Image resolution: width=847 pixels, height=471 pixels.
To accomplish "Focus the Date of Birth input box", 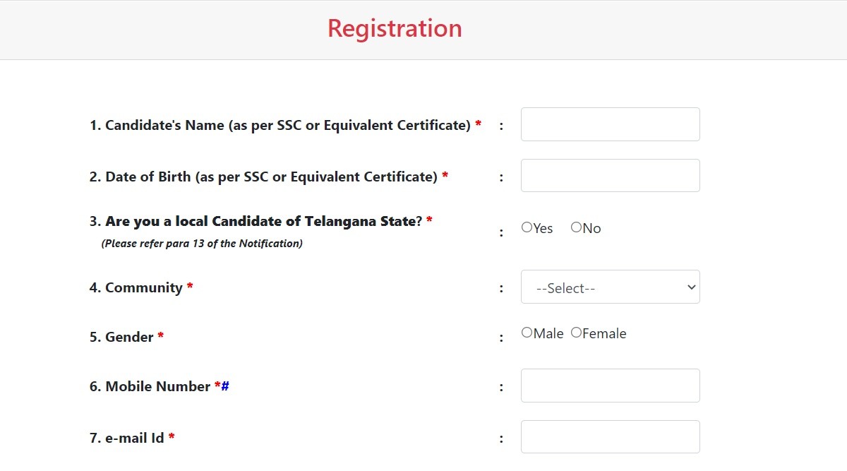I will pyautogui.click(x=610, y=176).
